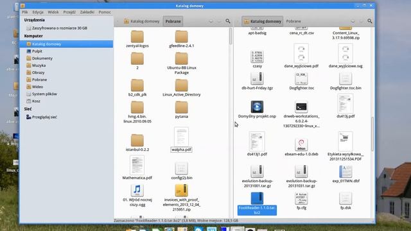Viewport: 411px width, 231px height.
Task: Select the fp.dsk file
Action: (x=345, y=198)
